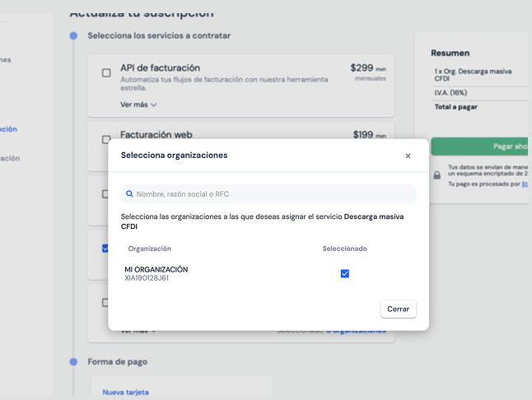Click the API de facturación title
This screenshot has width=532, height=400.
point(160,67)
